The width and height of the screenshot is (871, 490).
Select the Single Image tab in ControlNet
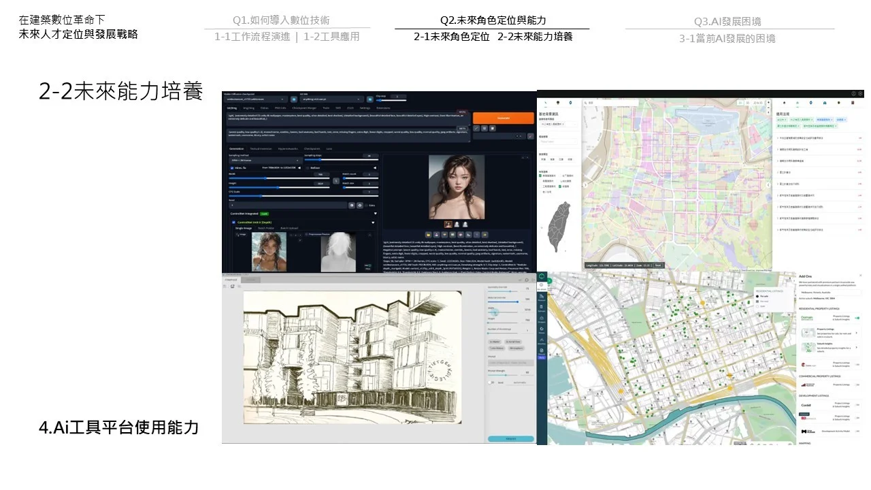(243, 228)
